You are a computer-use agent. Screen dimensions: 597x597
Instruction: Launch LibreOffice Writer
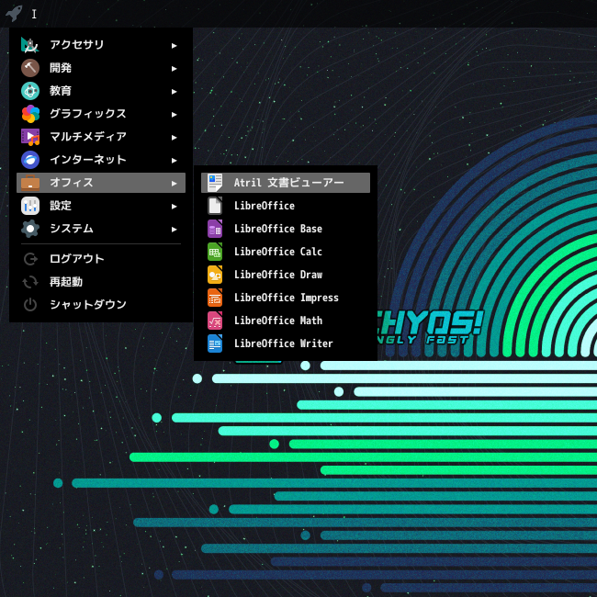tap(286, 344)
